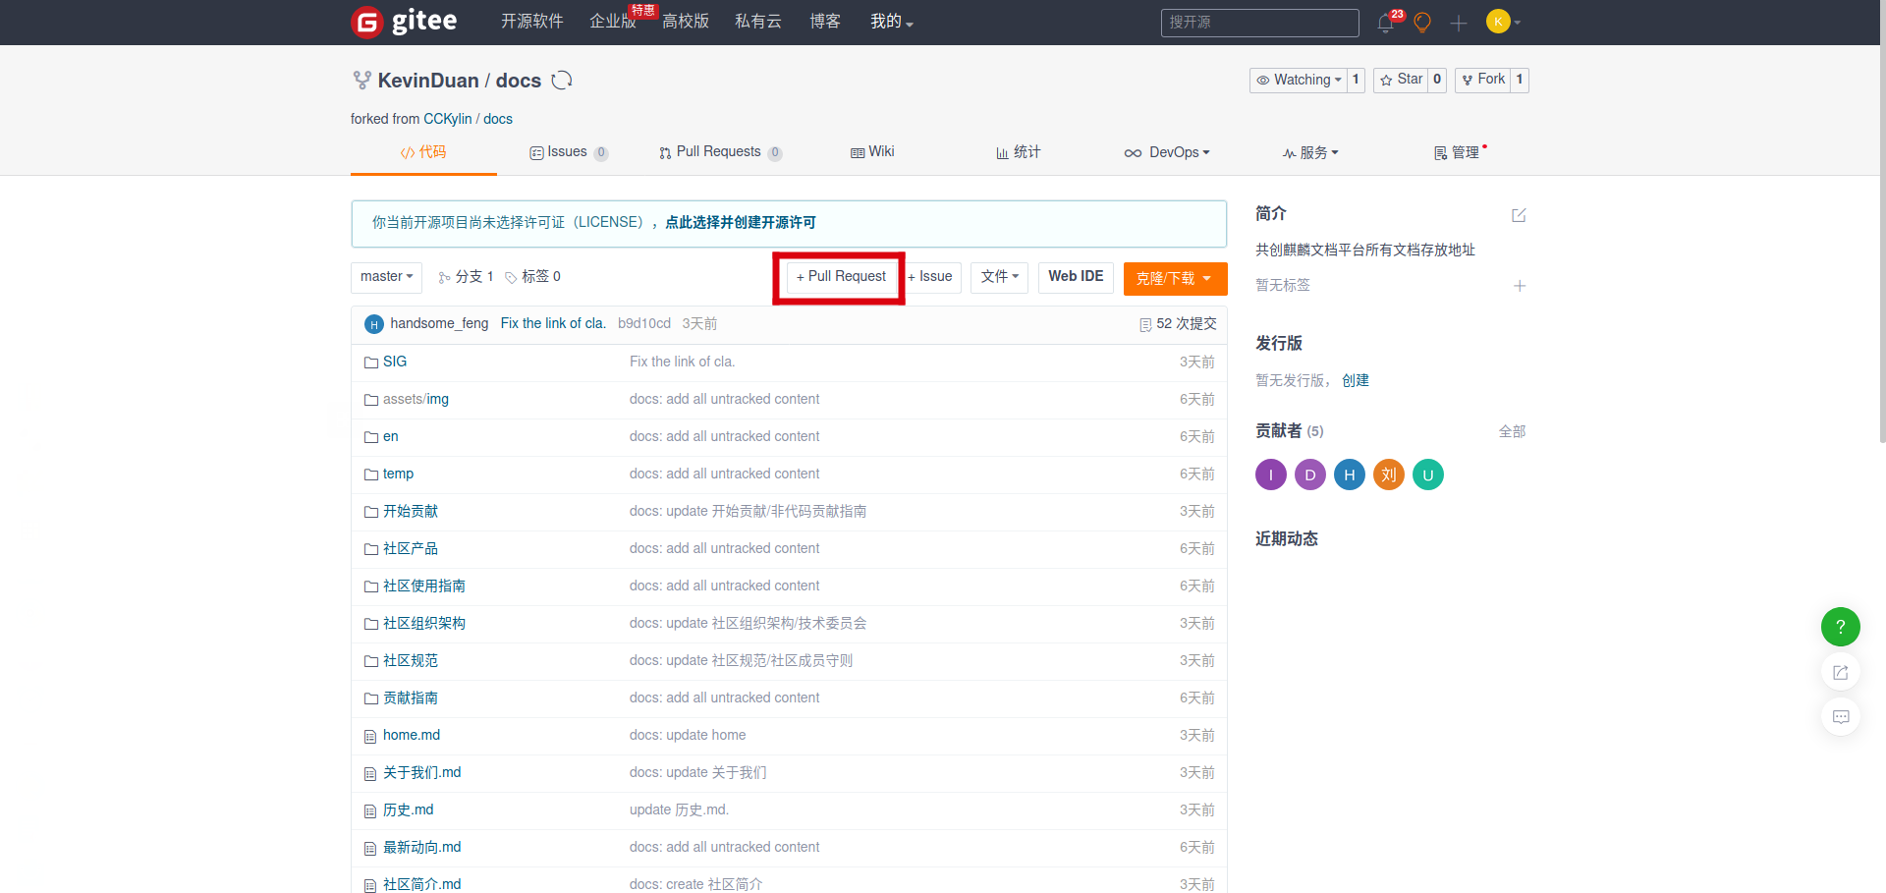Viewport: 1886px width, 893px height.
Task: Switch to the Pull Requests tab
Action: click(x=720, y=152)
